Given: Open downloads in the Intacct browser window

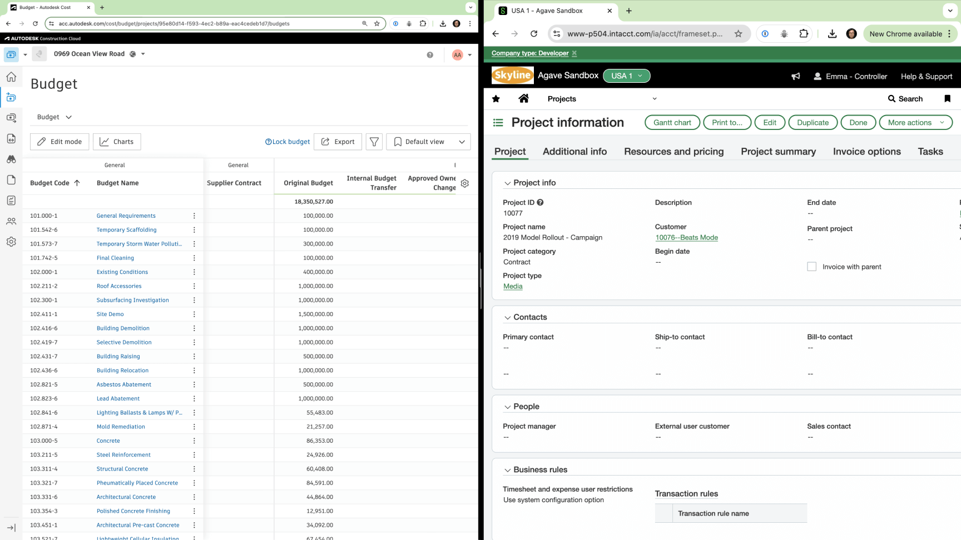Looking at the screenshot, I should click(832, 34).
